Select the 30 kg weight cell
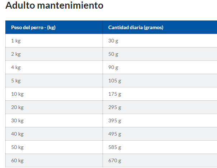217x168 pixels. (17, 121)
